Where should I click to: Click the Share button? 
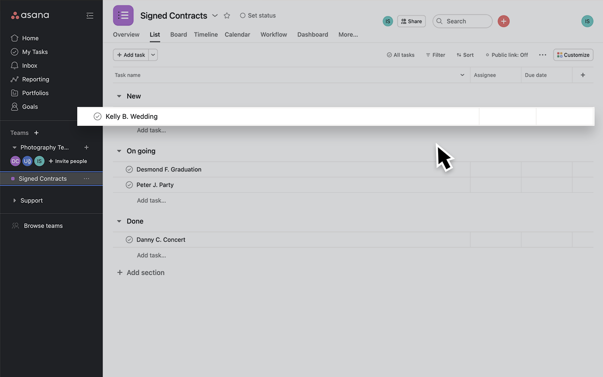(x=411, y=21)
